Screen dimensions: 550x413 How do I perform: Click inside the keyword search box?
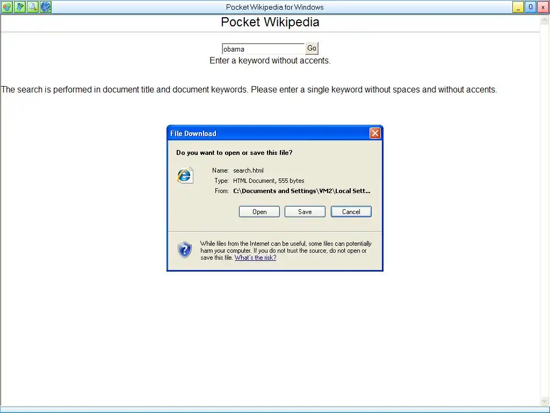[263, 49]
